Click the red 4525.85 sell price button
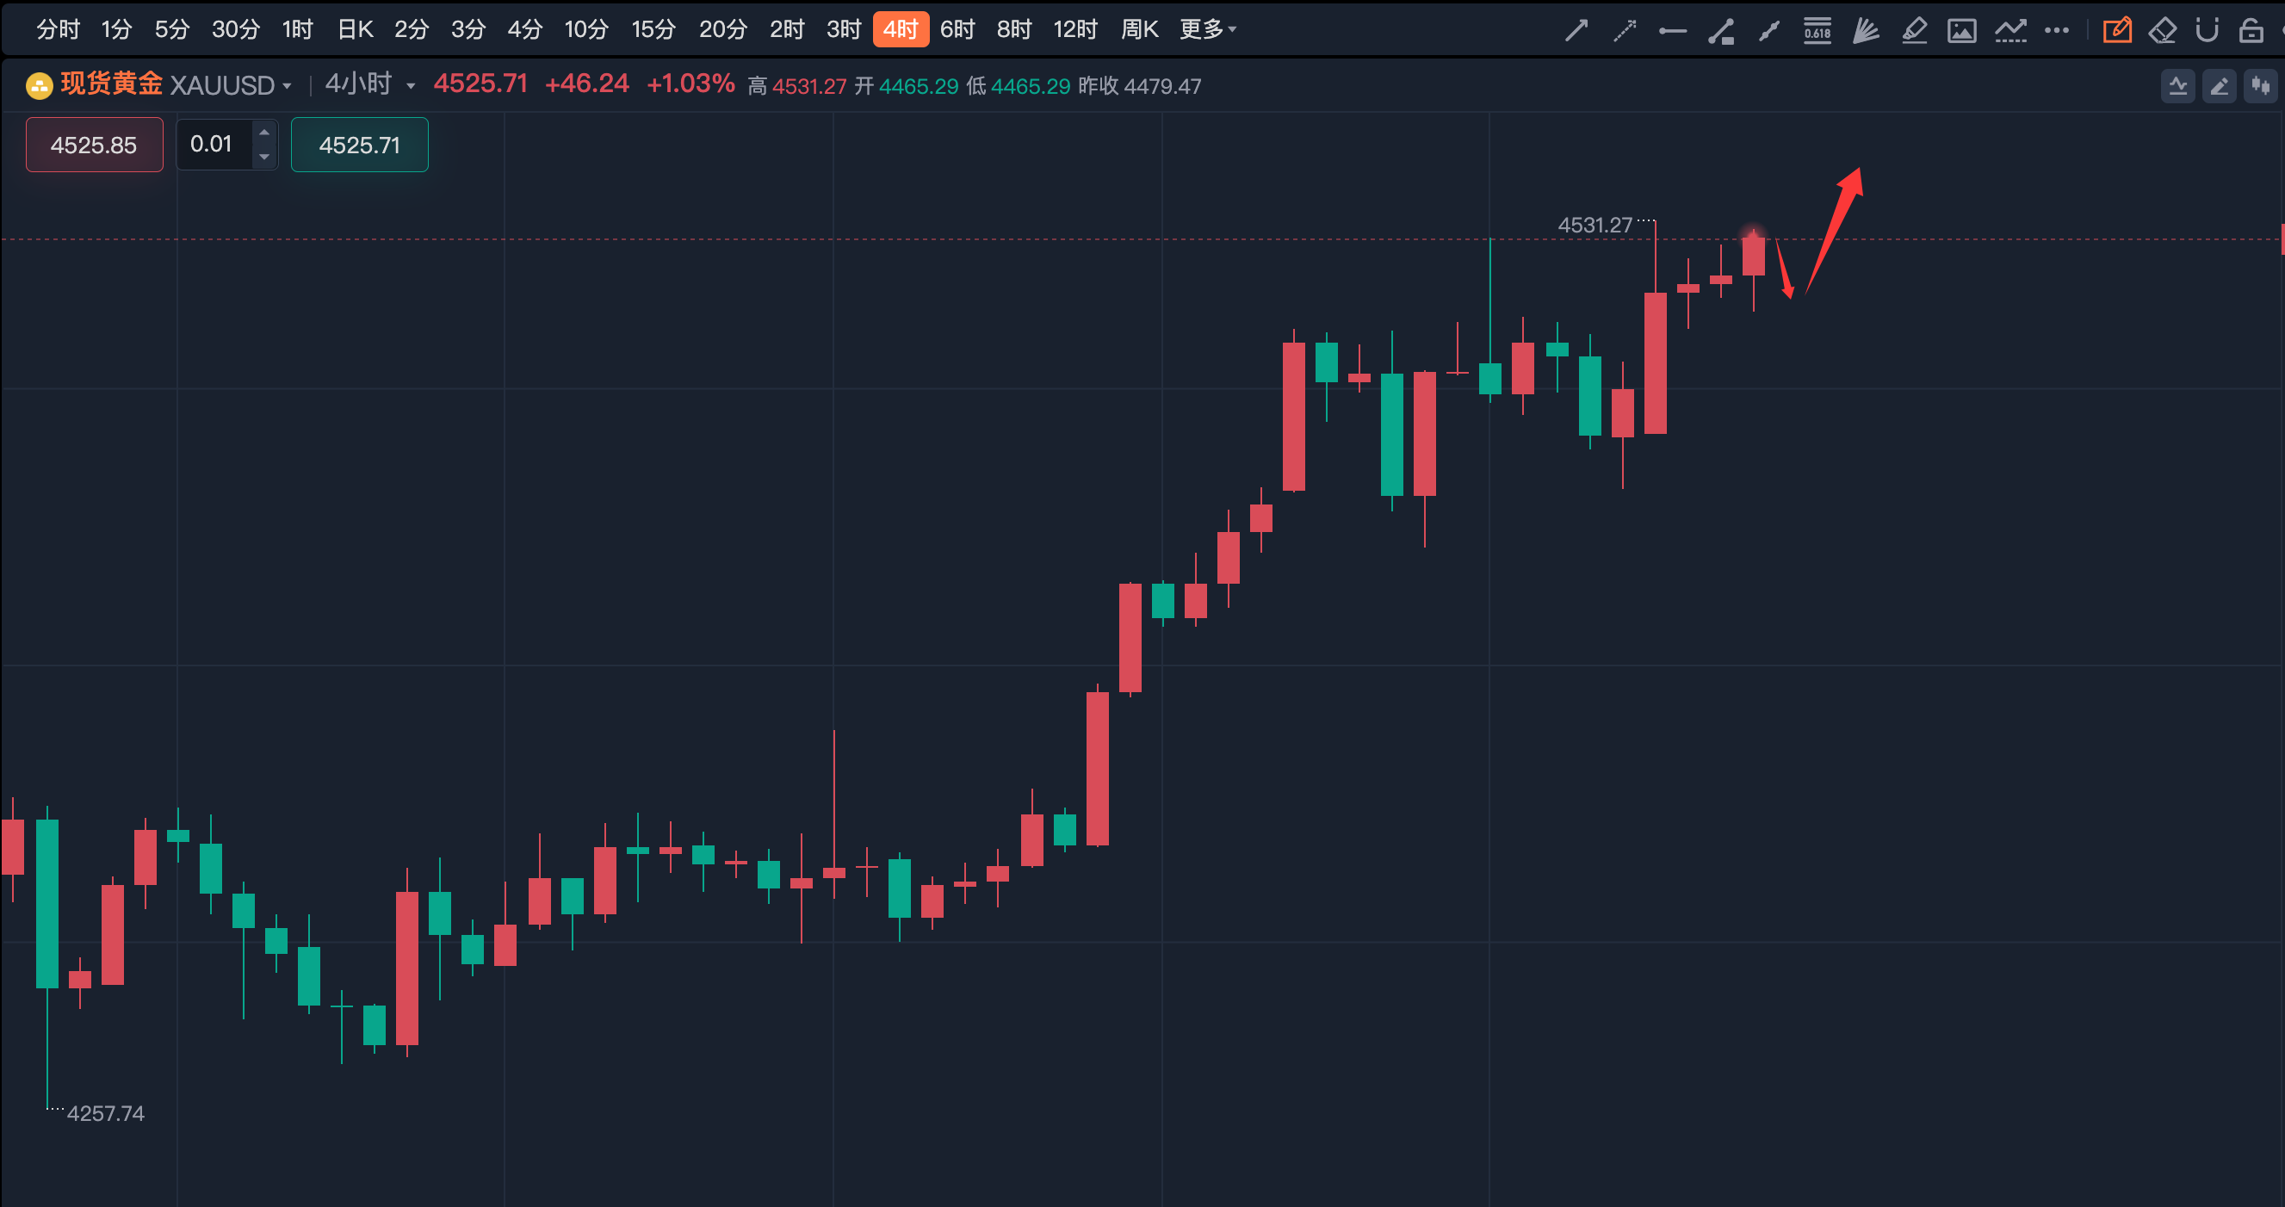Screen dimensions: 2285x1207 (x=94, y=145)
